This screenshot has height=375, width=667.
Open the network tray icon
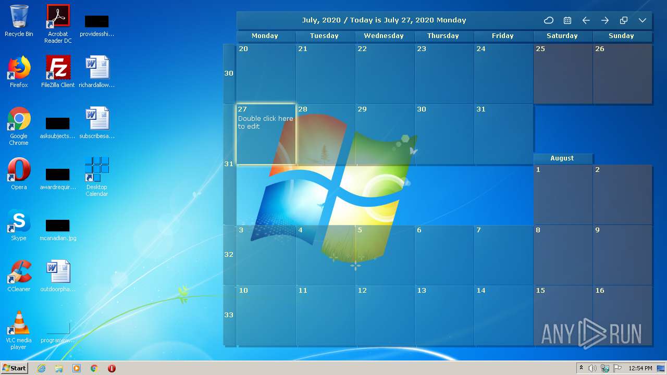(605, 368)
